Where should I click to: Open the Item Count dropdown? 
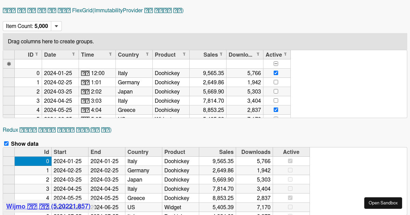pyautogui.click(x=56, y=26)
